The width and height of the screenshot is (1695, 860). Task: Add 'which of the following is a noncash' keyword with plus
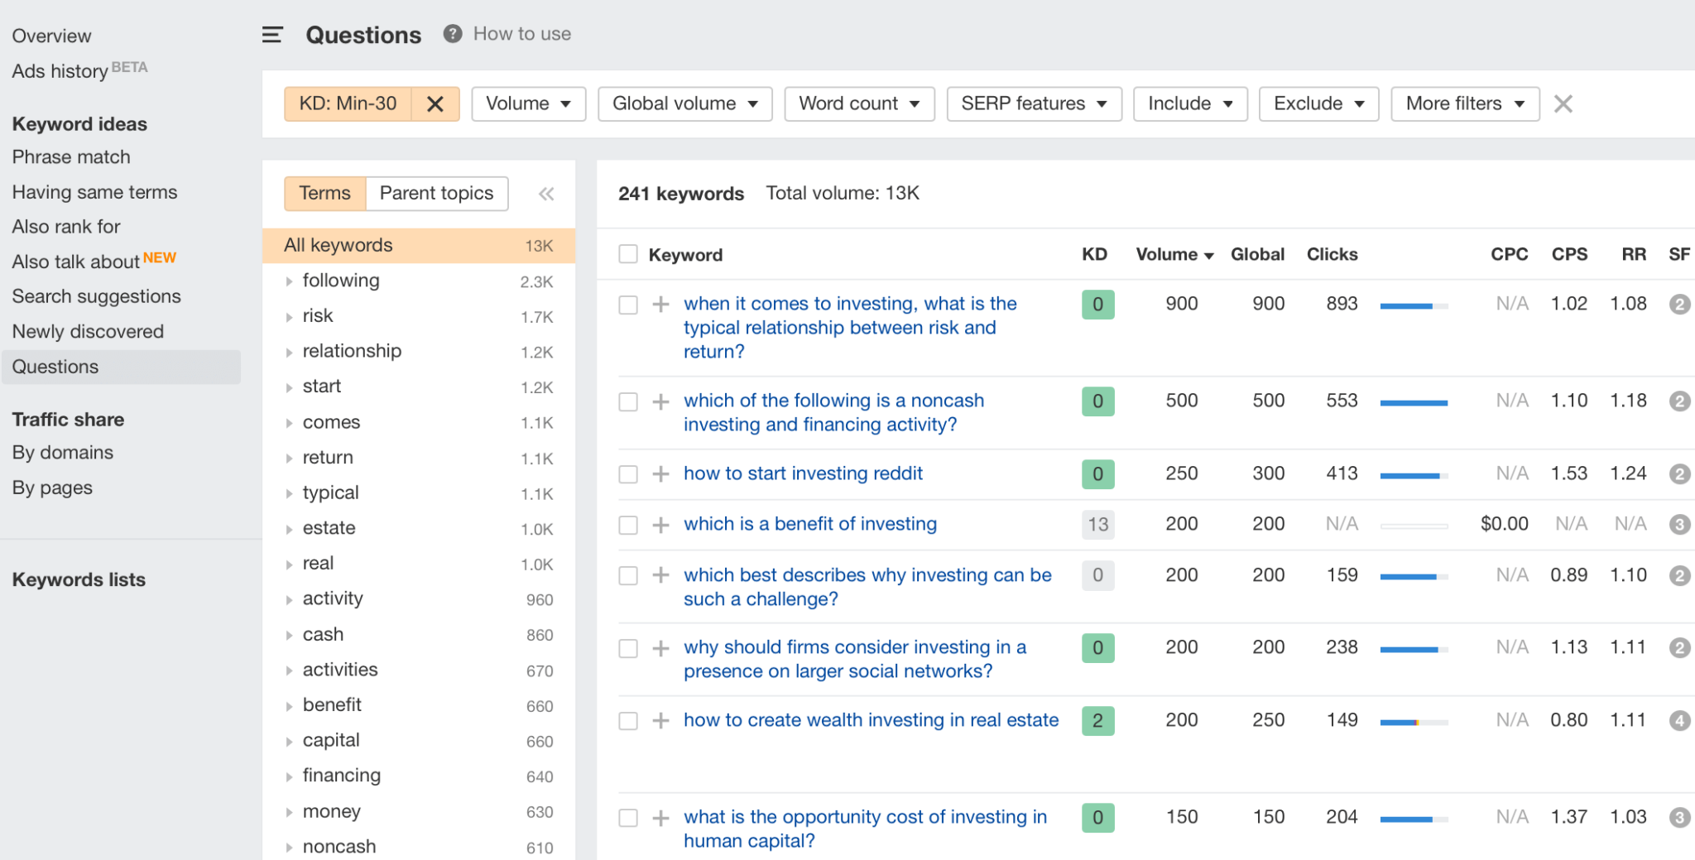pyautogui.click(x=660, y=402)
